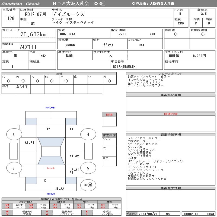Select the G ガラスヒビ legend code
This screenshot has height=217, width=217.
pyautogui.click(x=47, y=214)
